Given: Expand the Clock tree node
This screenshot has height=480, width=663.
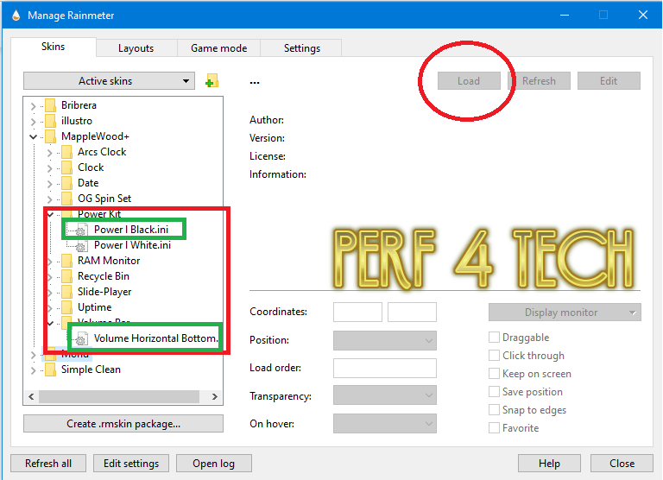Looking at the screenshot, I should 49,168.
